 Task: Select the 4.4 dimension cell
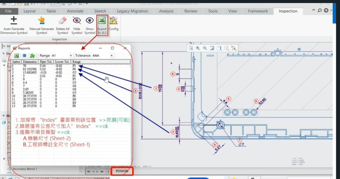[x=25, y=83]
